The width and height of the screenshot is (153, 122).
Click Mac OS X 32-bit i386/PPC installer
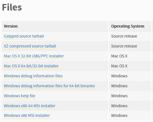tap(34, 56)
